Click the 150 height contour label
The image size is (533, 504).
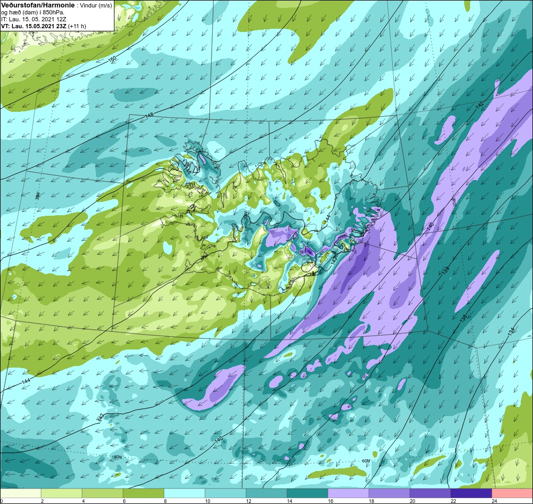(112, 59)
